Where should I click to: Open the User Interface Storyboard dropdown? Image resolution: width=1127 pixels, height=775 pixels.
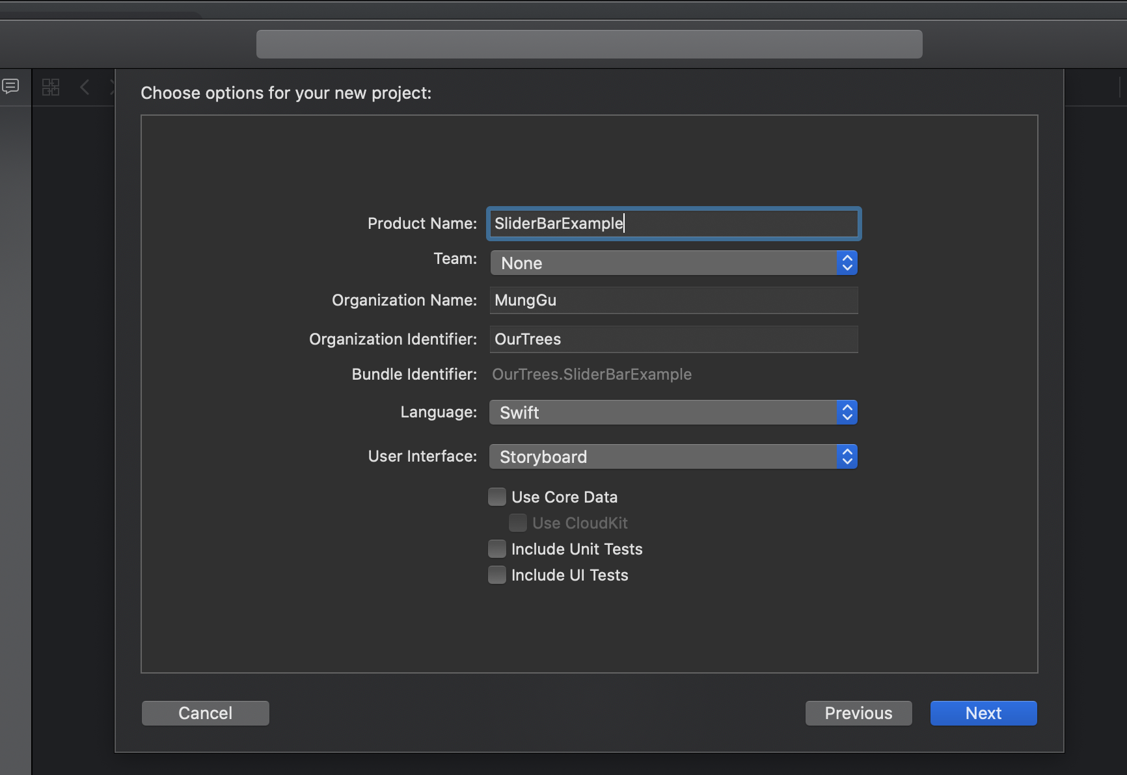[x=673, y=456]
